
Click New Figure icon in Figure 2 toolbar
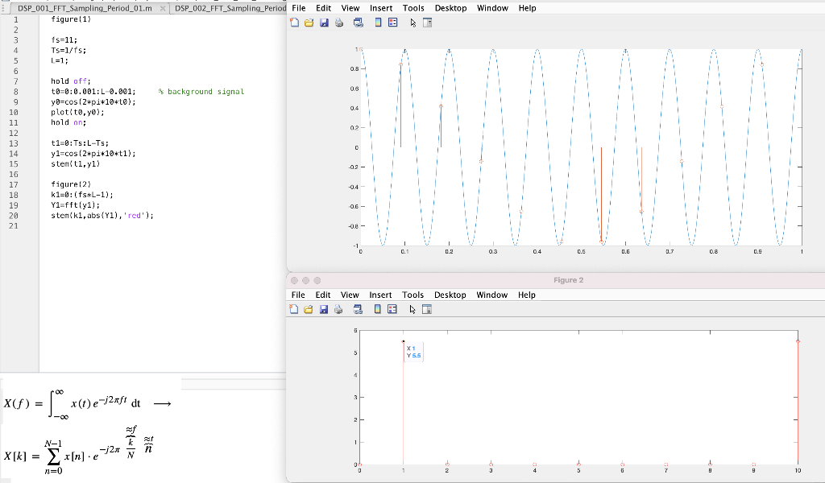click(293, 309)
